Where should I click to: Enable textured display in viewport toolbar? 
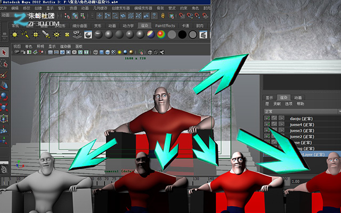click(113, 52)
